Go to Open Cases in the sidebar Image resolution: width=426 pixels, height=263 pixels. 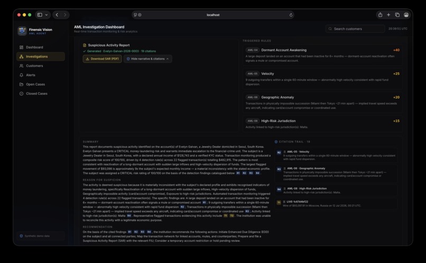coord(41,84)
